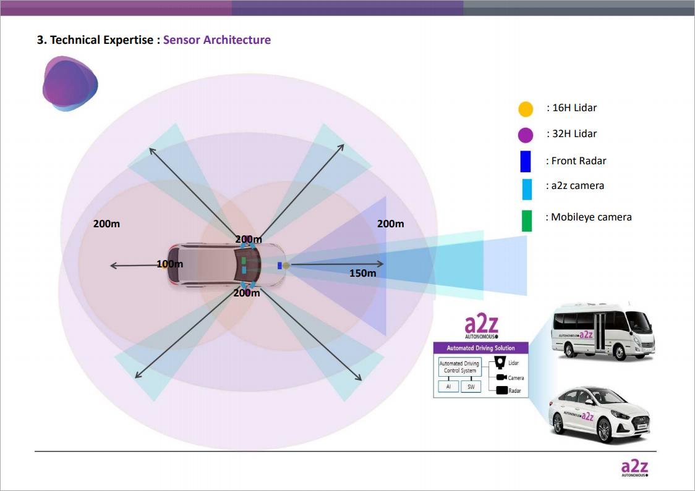Click the yellow lidar dot on car front
695x491 pixels.
click(286, 266)
